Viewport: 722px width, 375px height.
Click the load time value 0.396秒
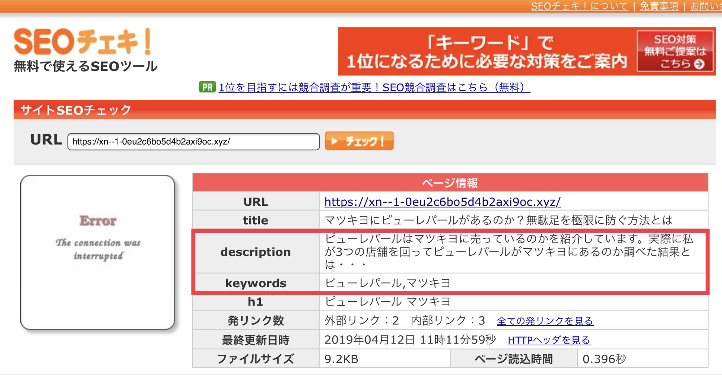[604, 359]
